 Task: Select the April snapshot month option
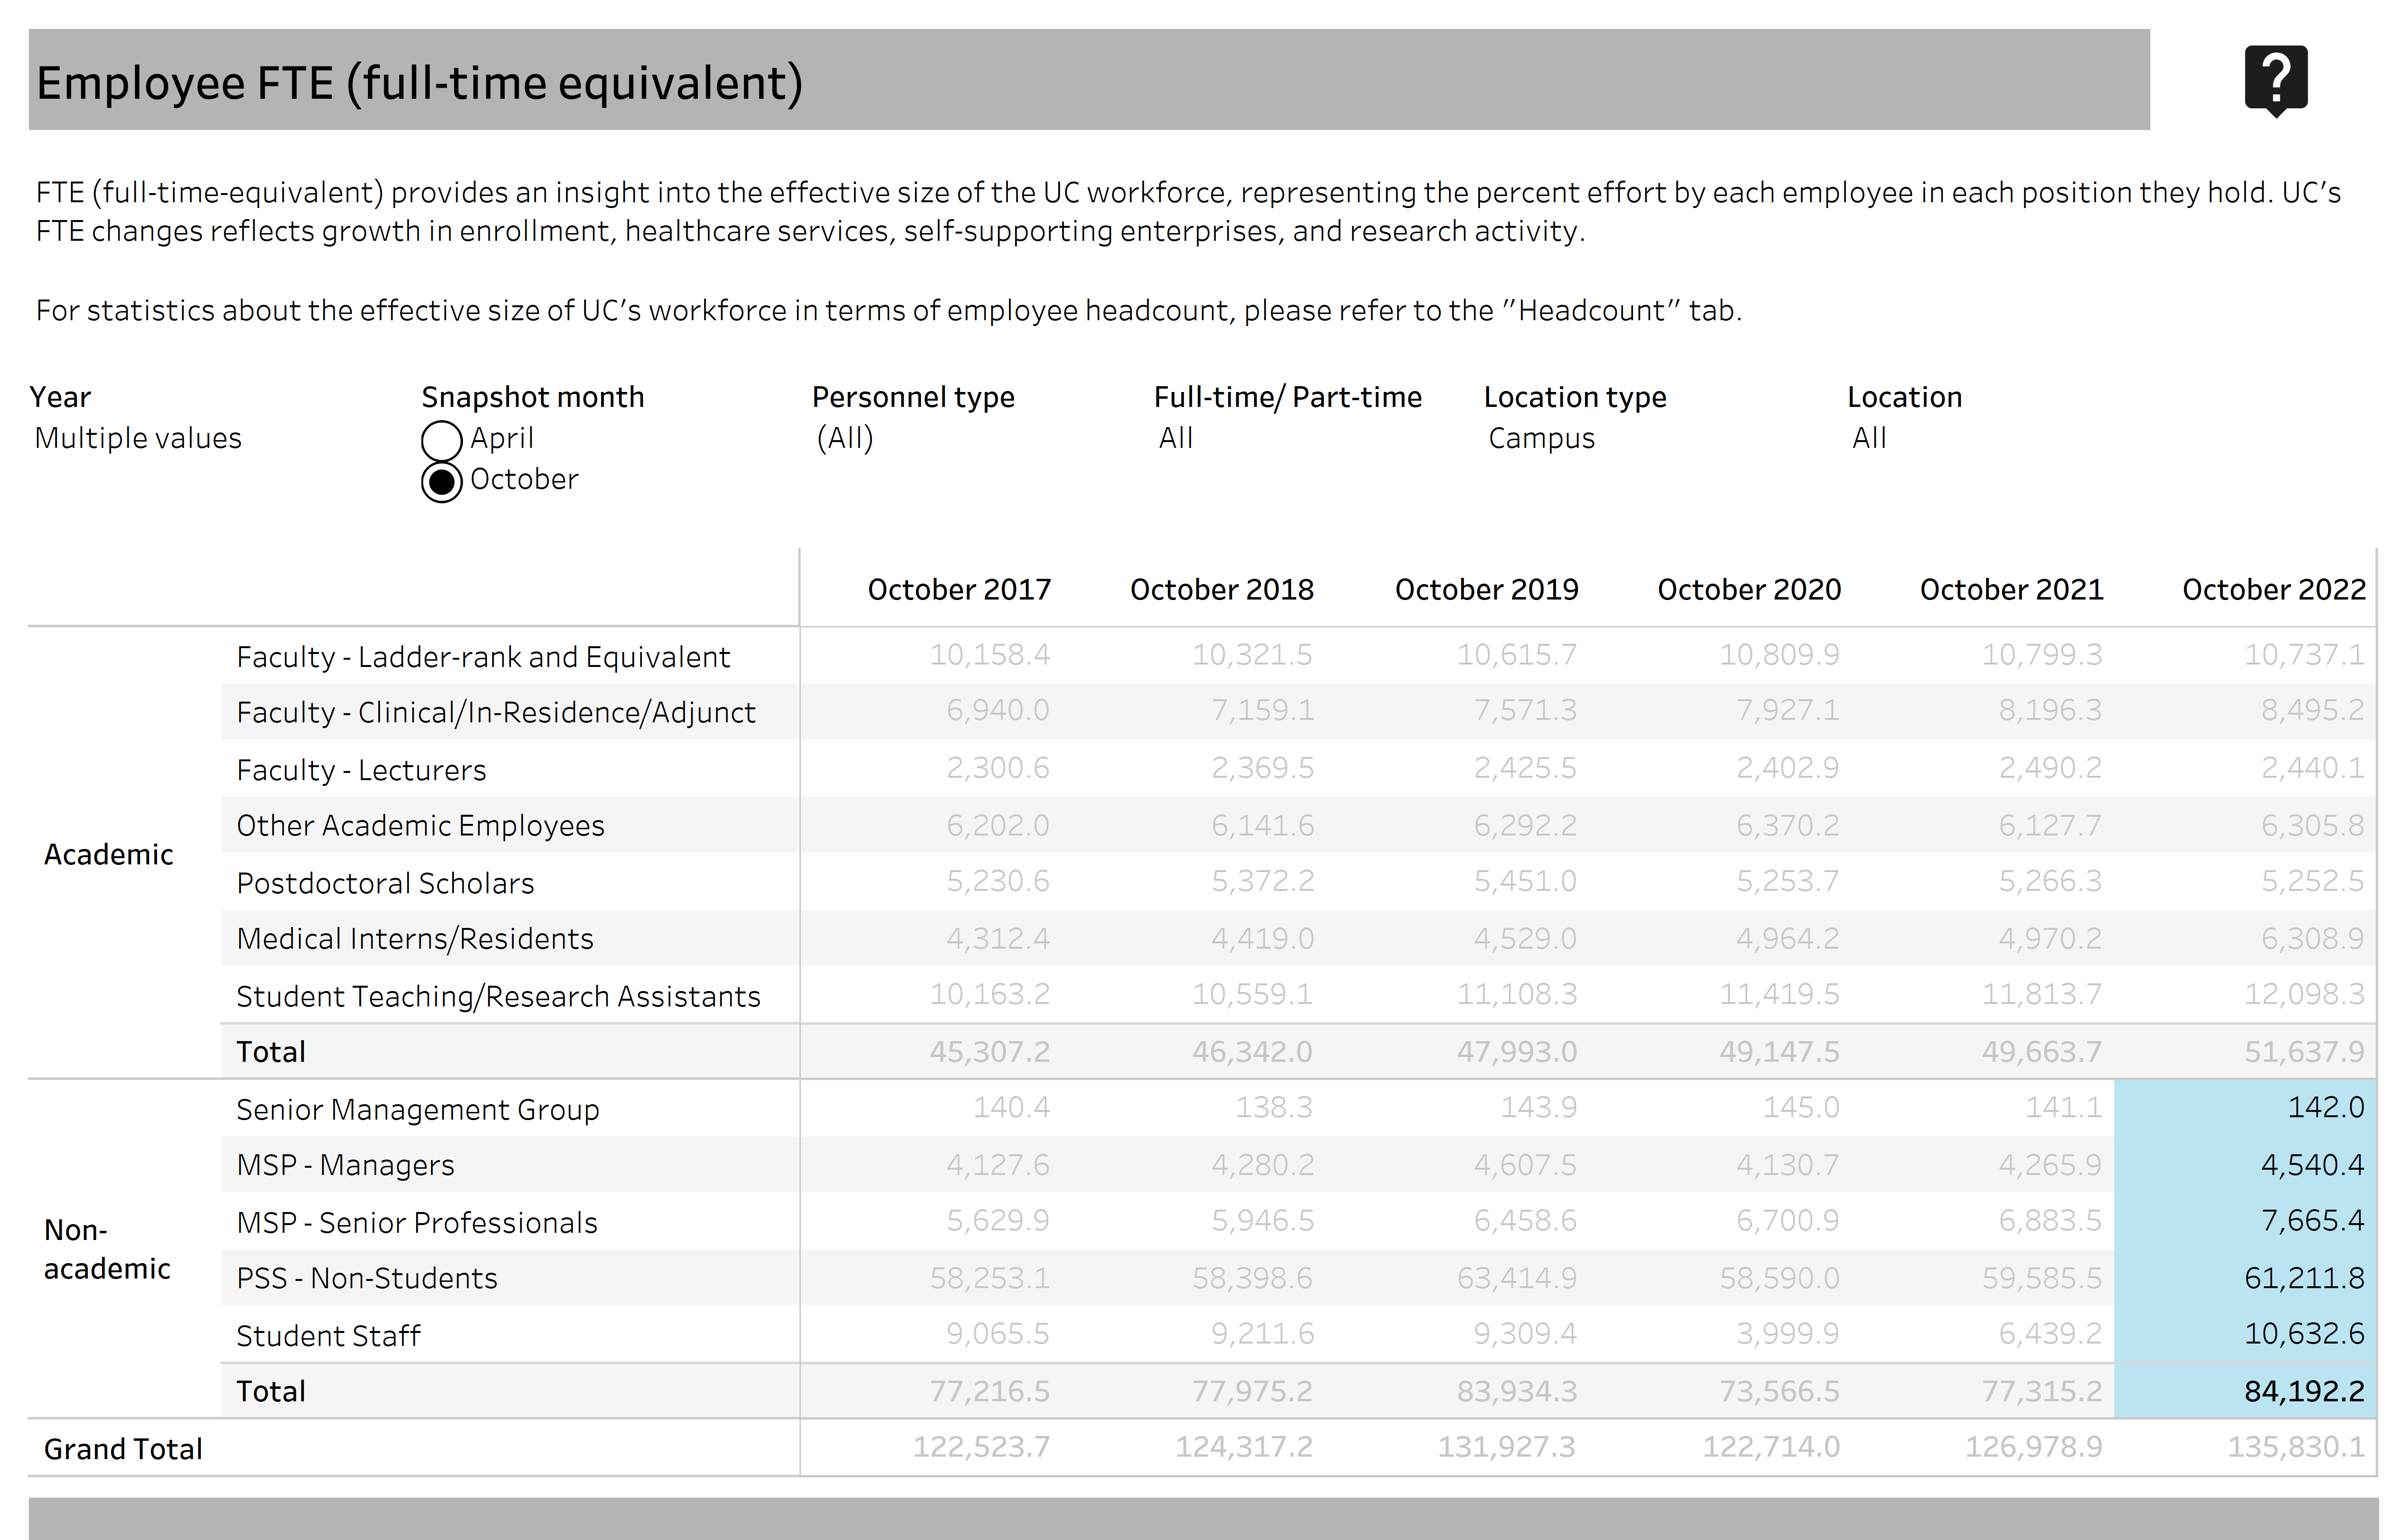[441, 440]
